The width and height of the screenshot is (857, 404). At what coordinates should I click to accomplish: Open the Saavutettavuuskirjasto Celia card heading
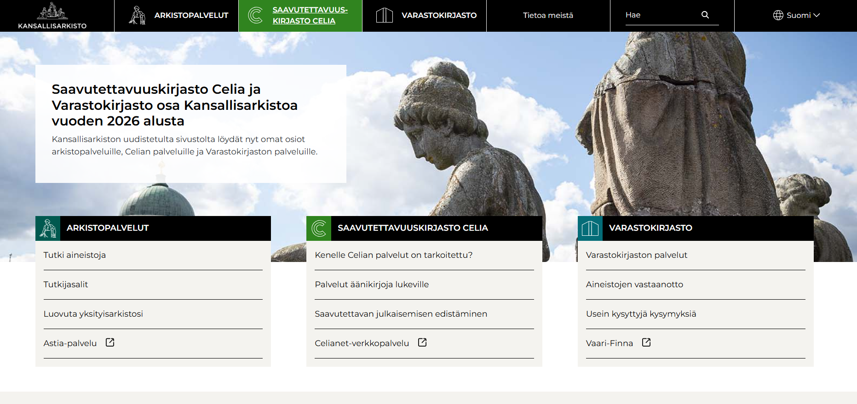pos(413,228)
